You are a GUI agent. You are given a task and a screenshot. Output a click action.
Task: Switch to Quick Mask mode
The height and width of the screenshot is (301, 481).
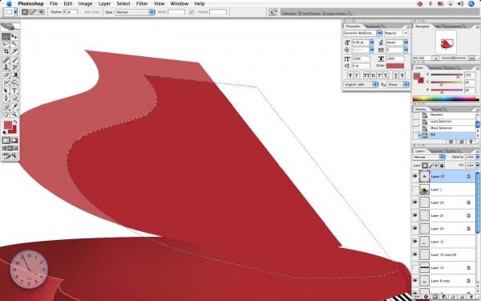coord(14,140)
